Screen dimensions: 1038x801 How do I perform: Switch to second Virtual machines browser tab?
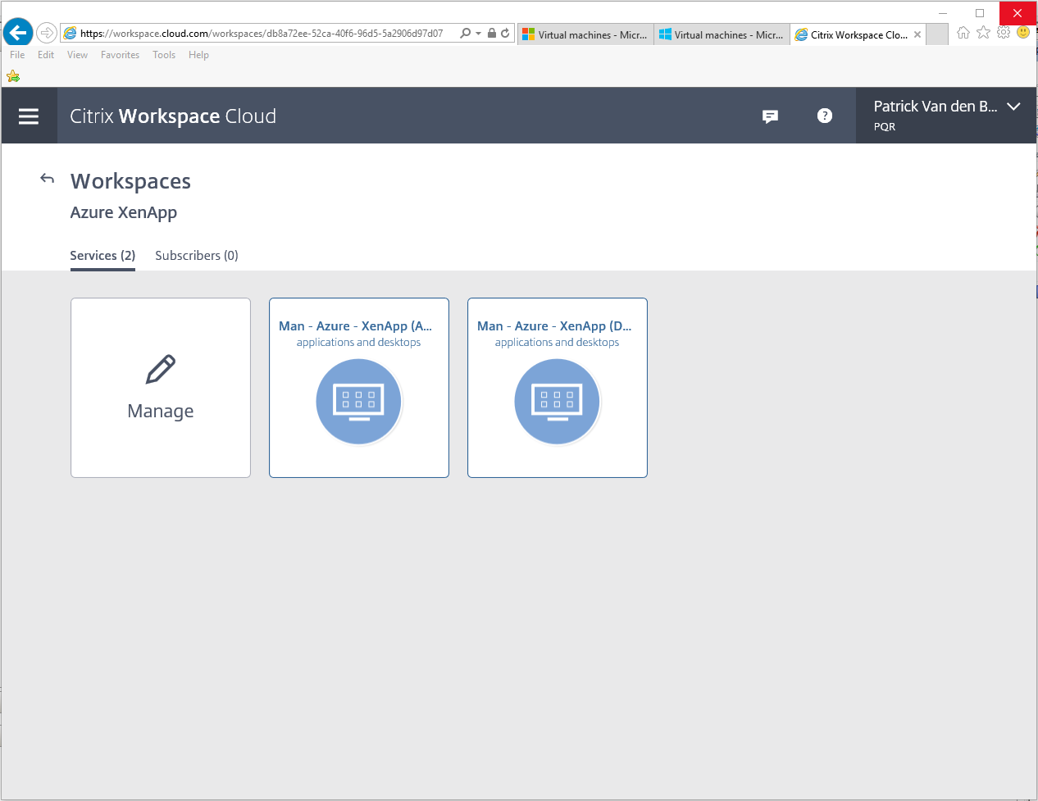click(x=722, y=34)
